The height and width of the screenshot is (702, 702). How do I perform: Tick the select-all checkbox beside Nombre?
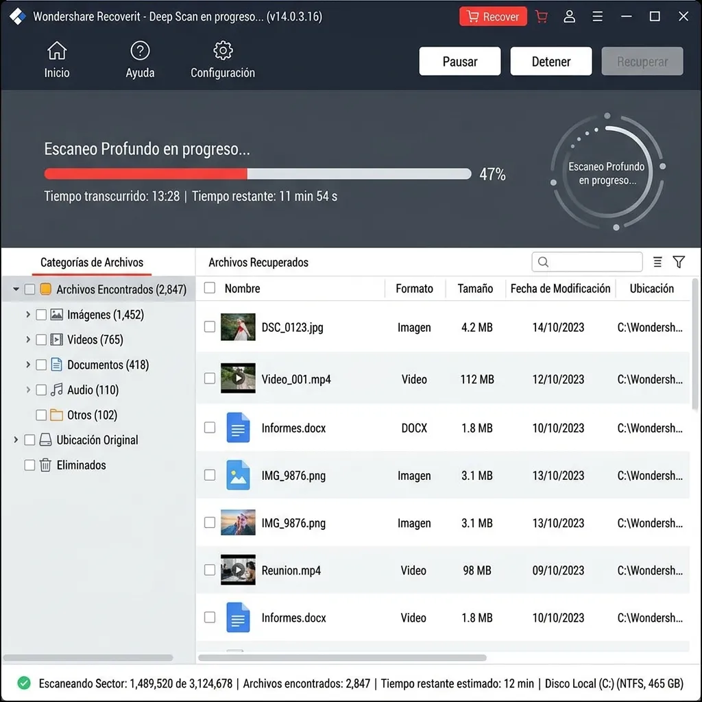[x=210, y=288]
